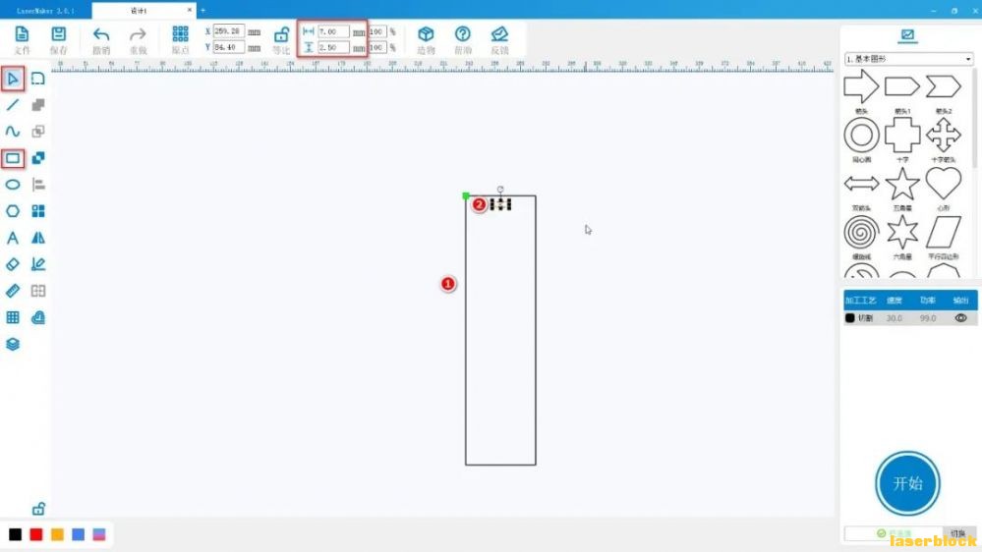Click the width percent field

[377, 31]
